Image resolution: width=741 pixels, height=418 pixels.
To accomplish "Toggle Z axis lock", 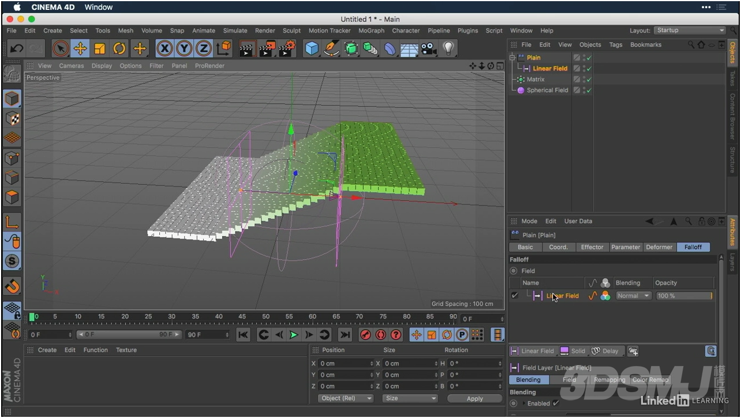I will (x=204, y=48).
